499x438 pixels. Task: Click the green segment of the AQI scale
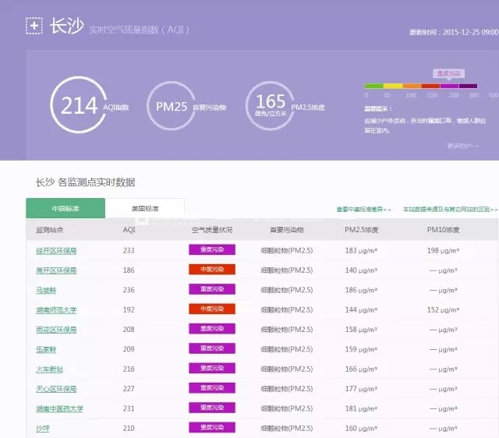pyautogui.click(x=373, y=86)
